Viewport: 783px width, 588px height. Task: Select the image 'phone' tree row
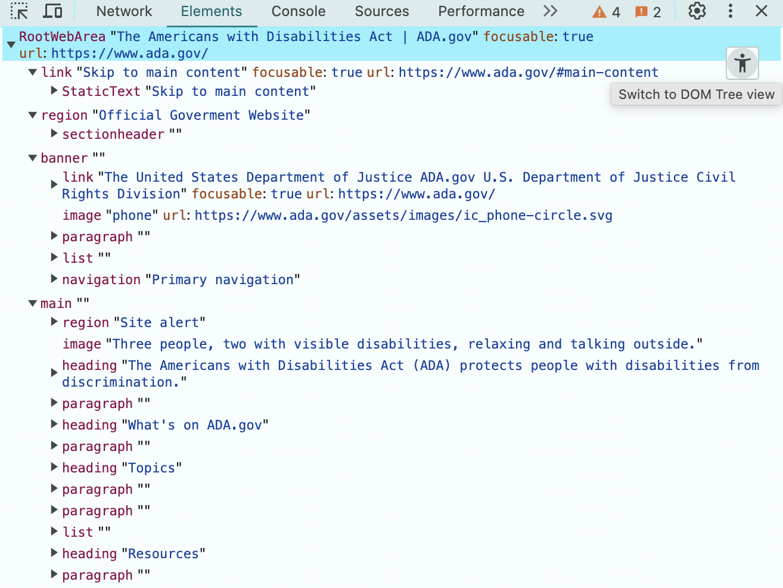pyautogui.click(x=337, y=215)
